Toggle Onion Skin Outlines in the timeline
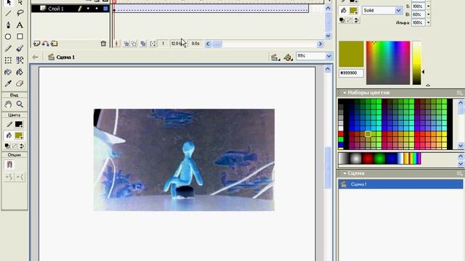This screenshot has height=261, width=465. [134, 43]
